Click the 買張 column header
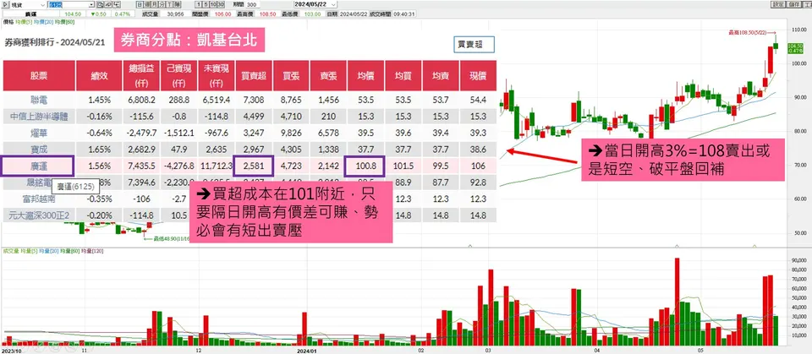The height and width of the screenshot is (354, 812). tap(291, 75)
